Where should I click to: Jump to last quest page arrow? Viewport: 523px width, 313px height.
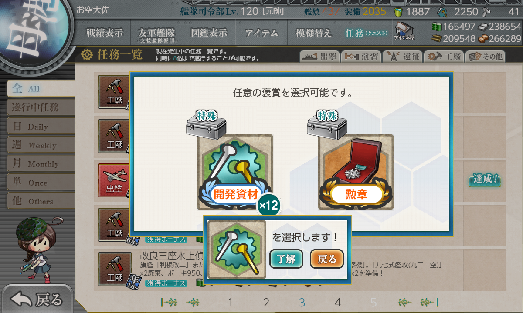coord(429,302)
